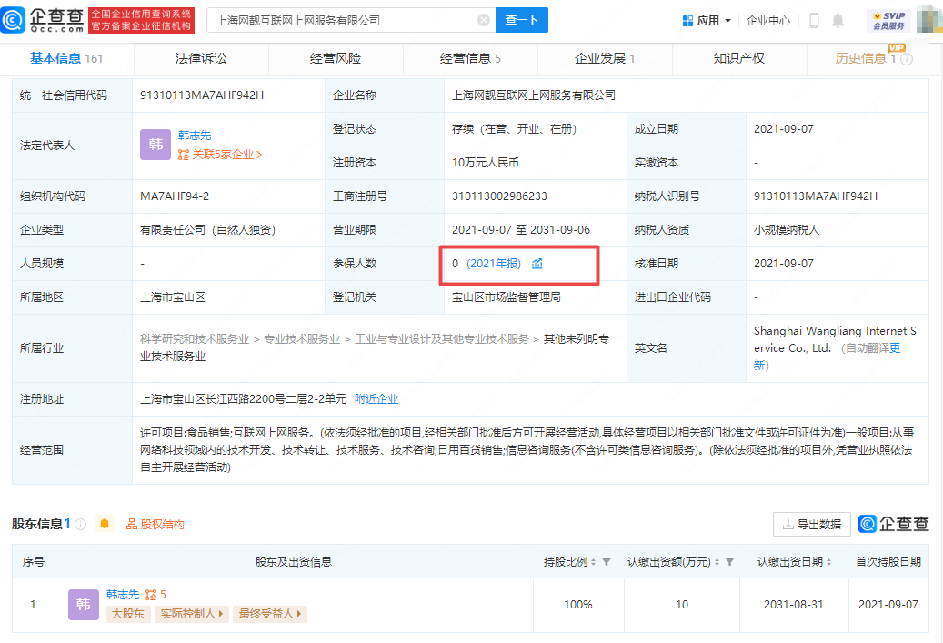Click the 大股东 tag
943x643 pixels.
click(x=128, y=614)
